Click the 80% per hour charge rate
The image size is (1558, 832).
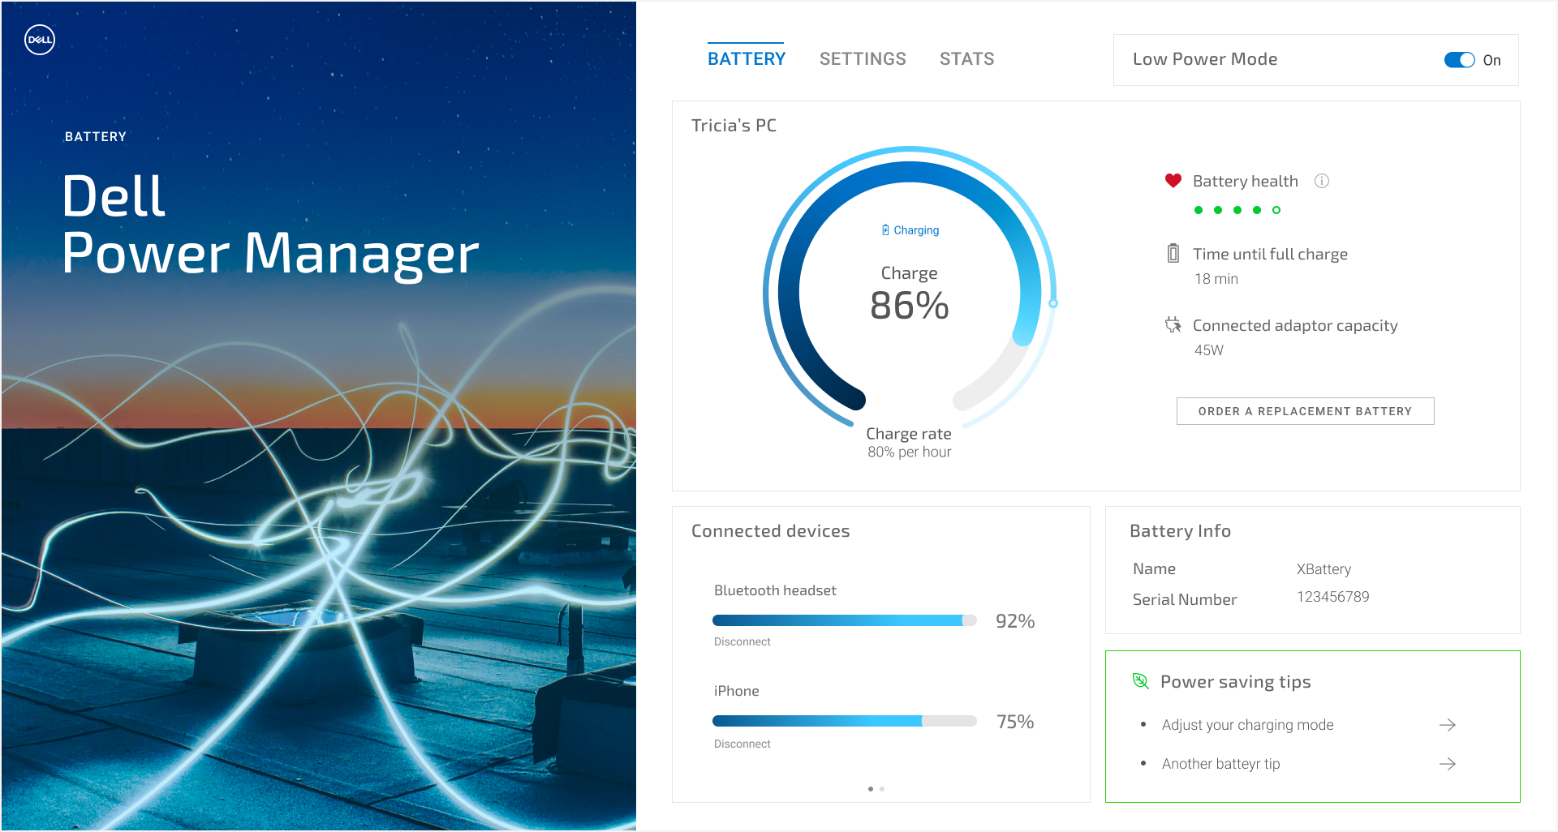pyautogui.click(x=909, y=452)
